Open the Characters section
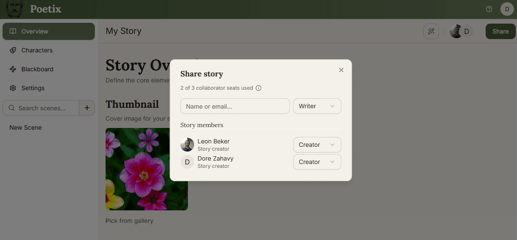 (x=48, y=50)
